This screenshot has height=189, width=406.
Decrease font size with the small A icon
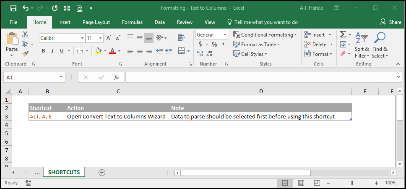(x=118, y=38)
